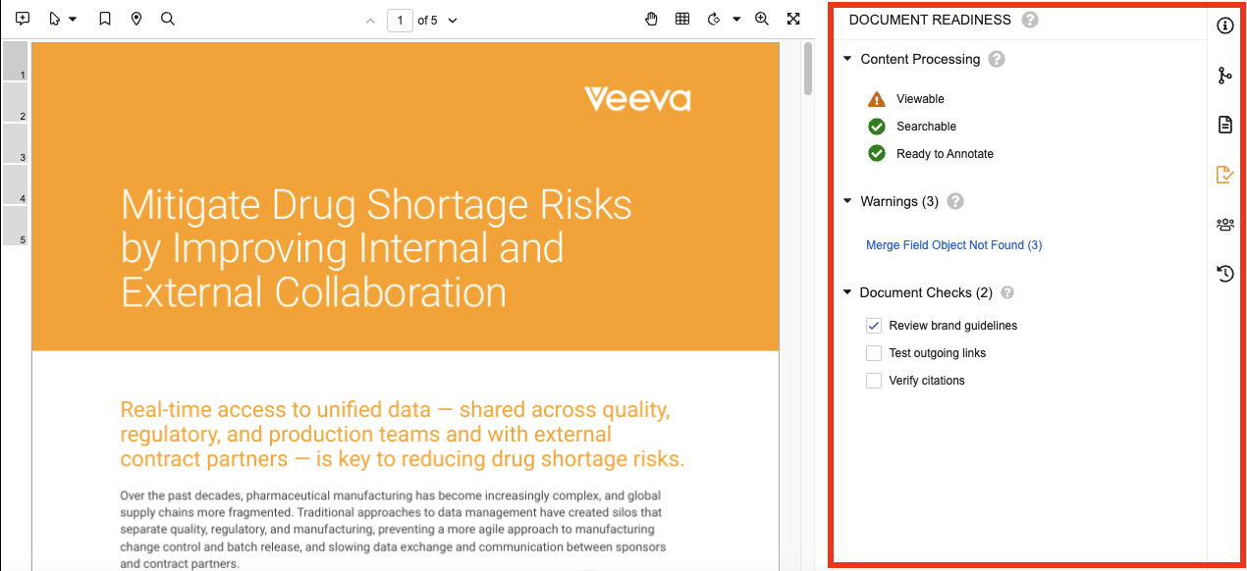Open the page number dropdown chevron
Screen dimensions: 1247x571
(x=453, y=21)
